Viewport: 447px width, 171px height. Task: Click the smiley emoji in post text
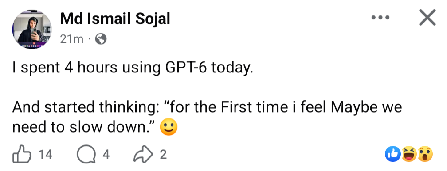click(169, 127)
